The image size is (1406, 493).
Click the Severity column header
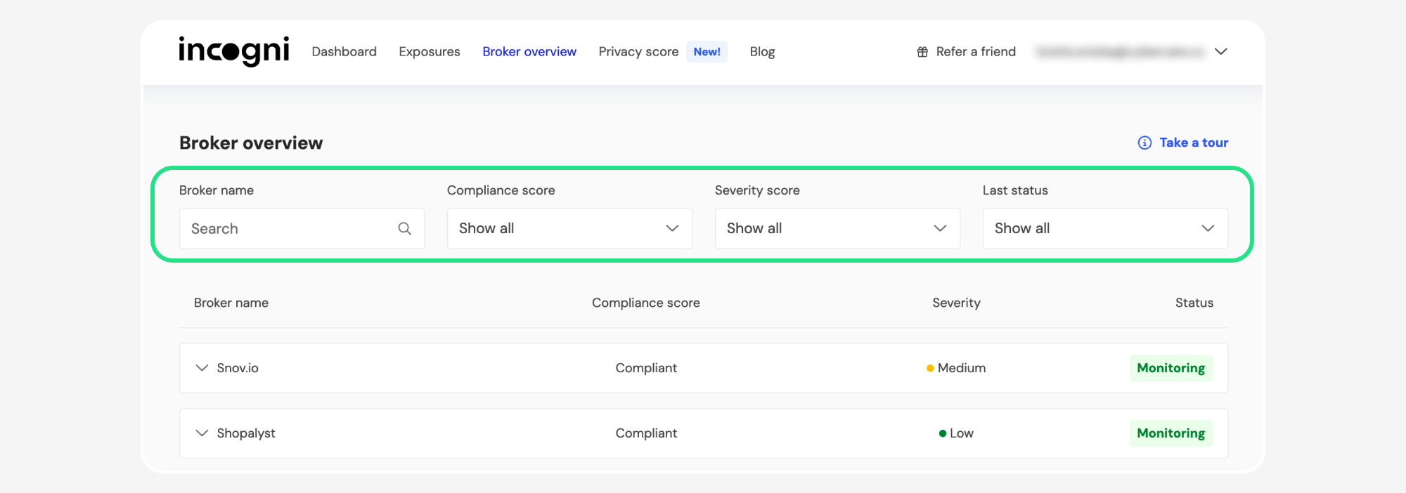956,303
